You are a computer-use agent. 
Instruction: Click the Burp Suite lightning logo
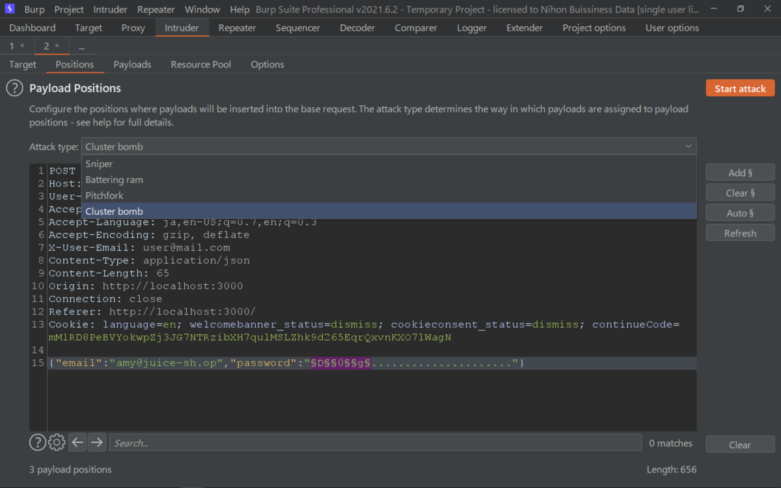[x=10, y=9]
